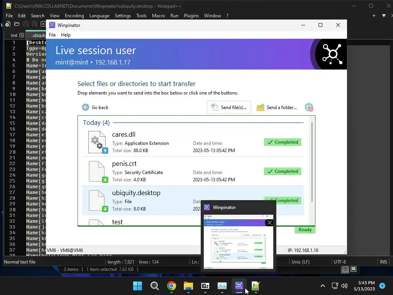This screenshot has height=295, width=393.
Task: Click the cares.dll file type icon
Action: tap(98, 142)
